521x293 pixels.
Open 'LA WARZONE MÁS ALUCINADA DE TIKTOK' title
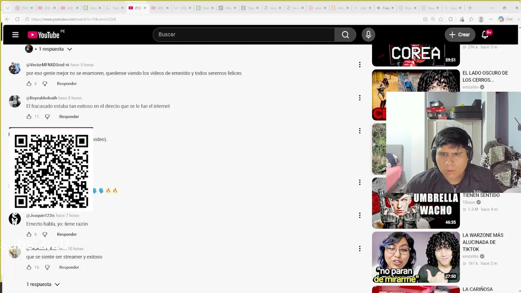point(483,242)
